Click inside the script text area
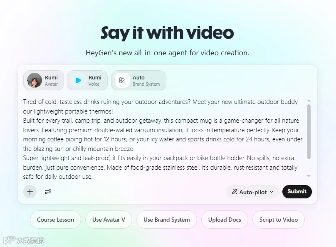Screen dimensions: 336x247 (164, 139)
